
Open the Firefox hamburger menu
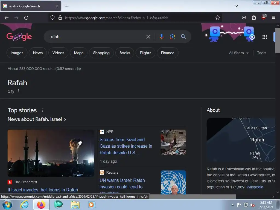point(273,17)
